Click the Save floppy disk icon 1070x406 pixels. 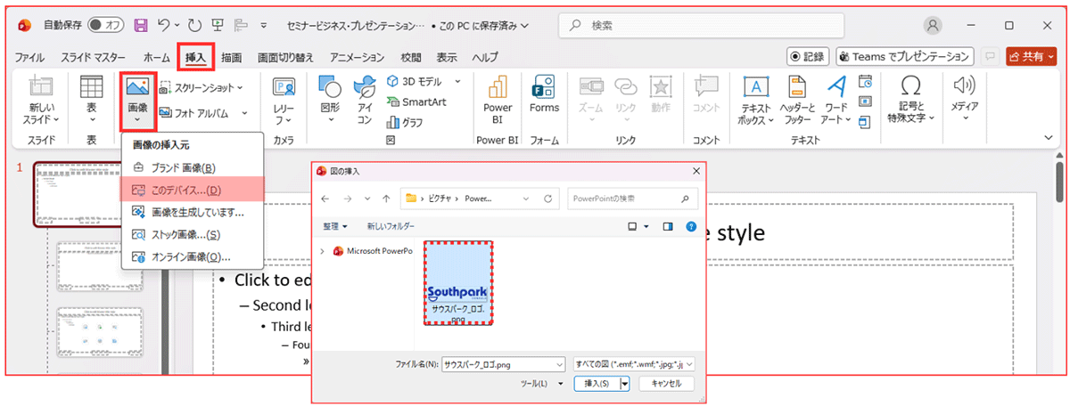tap(141, 25)
